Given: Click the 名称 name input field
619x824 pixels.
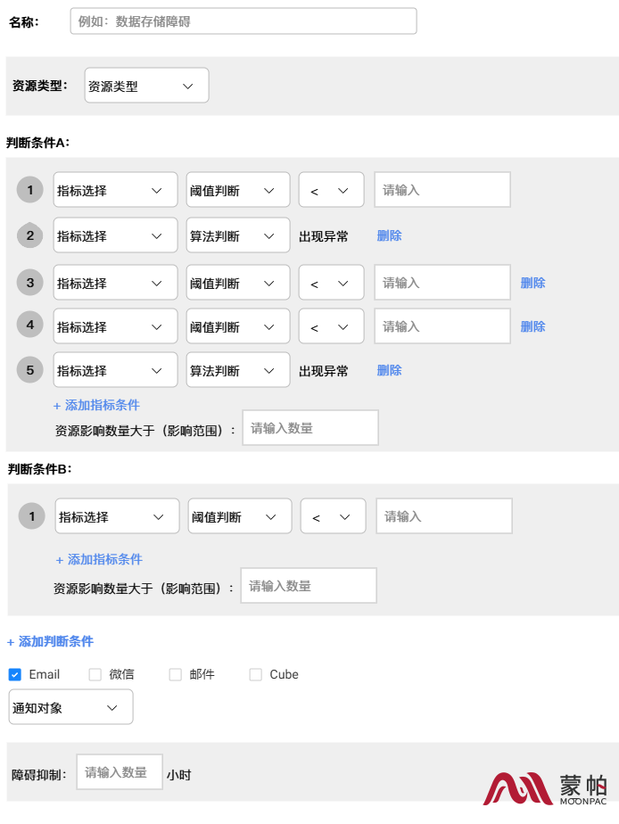Looking at the screenshot, I should pyautogui.click(x=243, y=21).
